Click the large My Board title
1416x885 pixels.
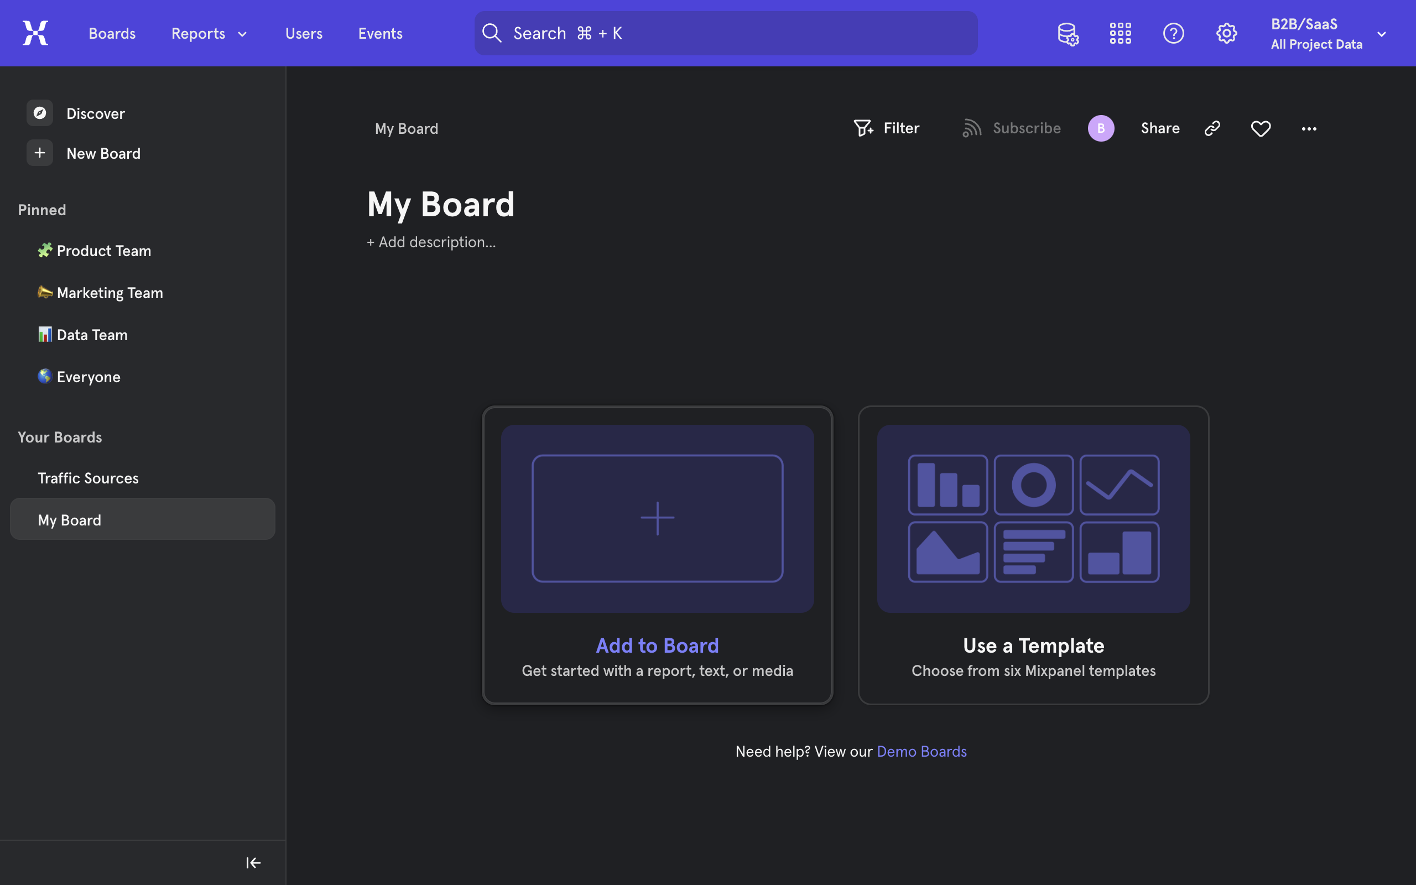click(x=441, y=205)
